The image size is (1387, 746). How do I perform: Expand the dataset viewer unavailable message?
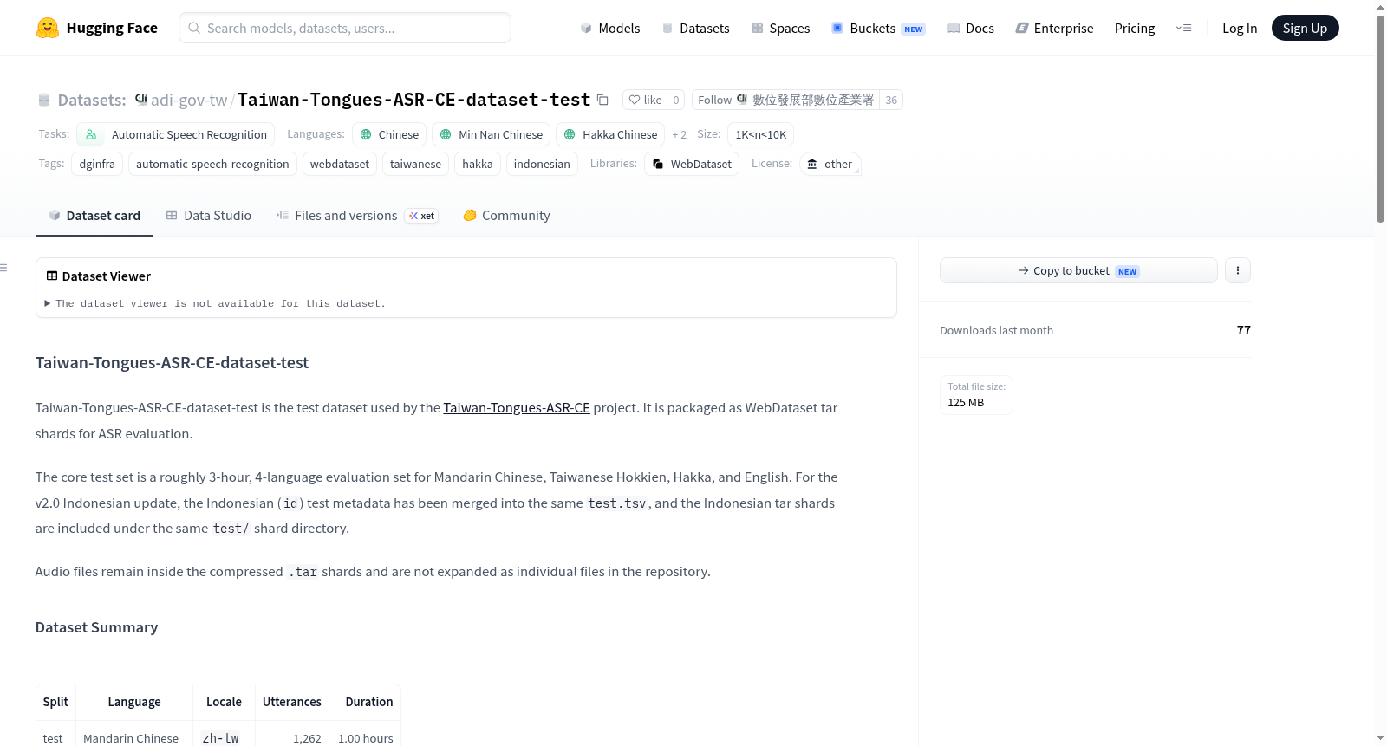pos(215,303)
